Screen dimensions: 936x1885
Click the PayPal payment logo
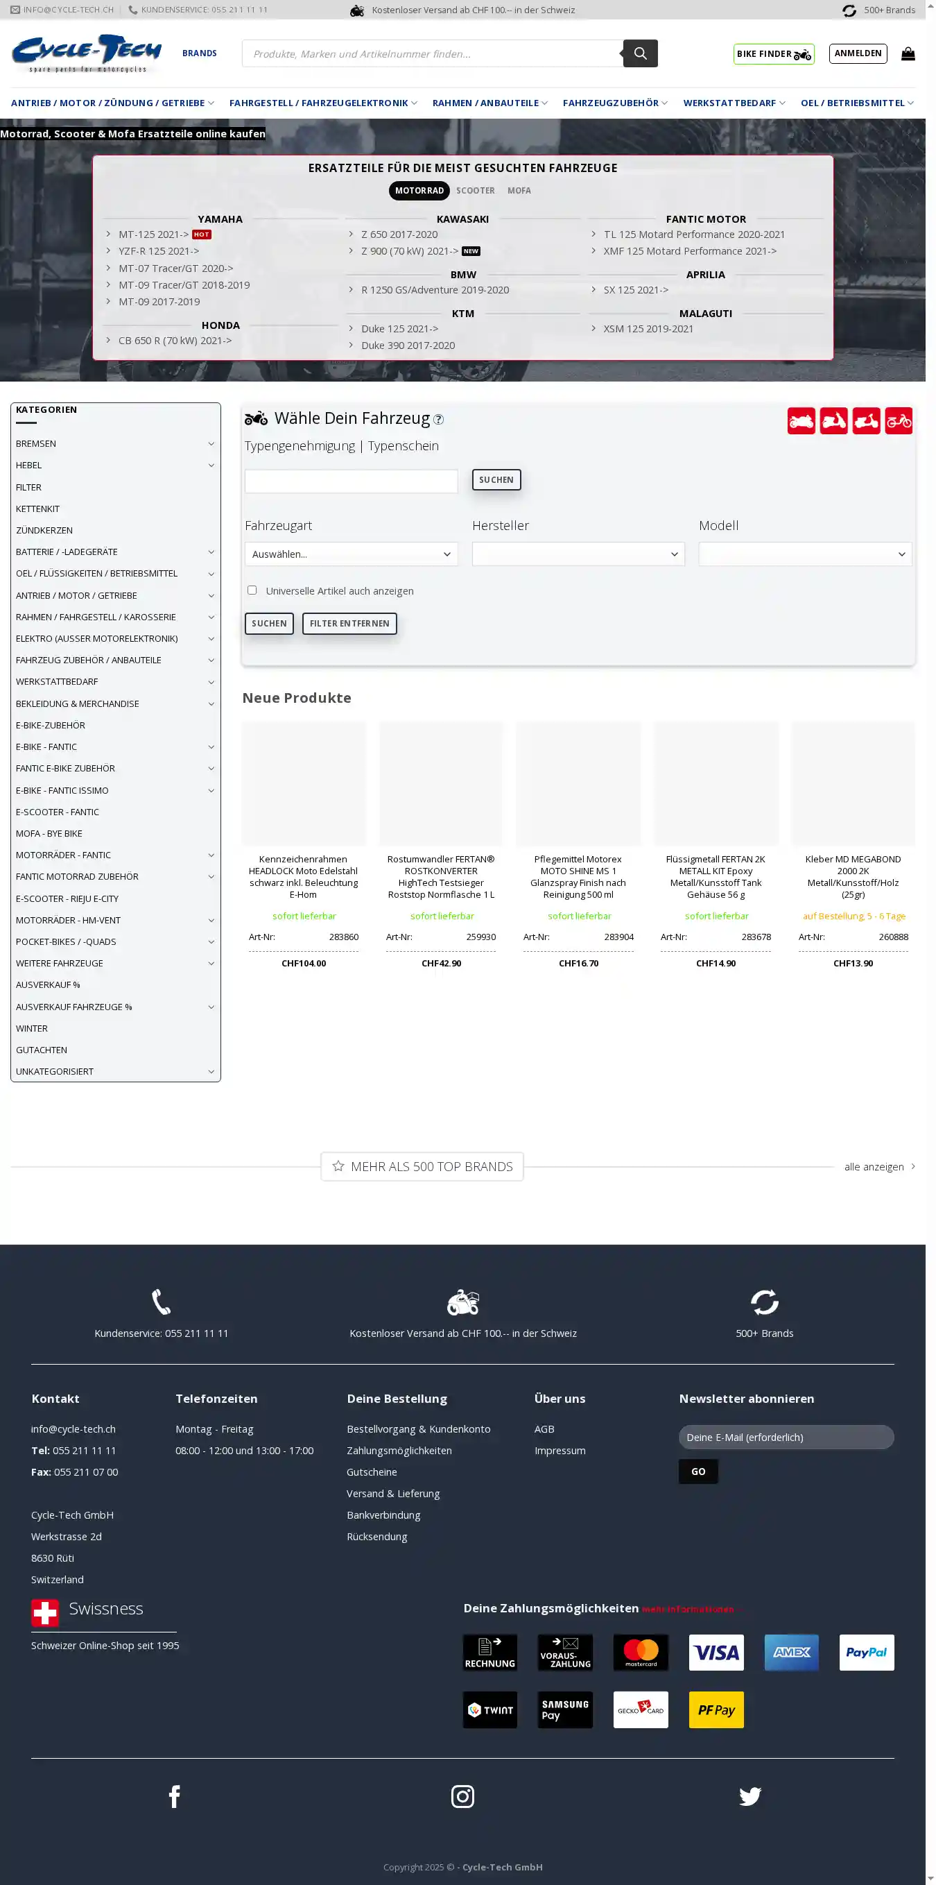coord(866,1653)
